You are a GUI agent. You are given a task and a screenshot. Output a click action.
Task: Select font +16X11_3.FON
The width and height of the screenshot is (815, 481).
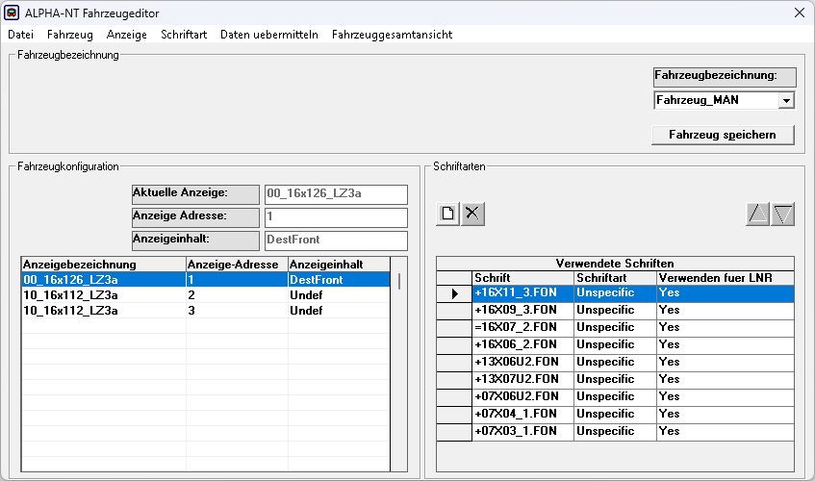522,293
